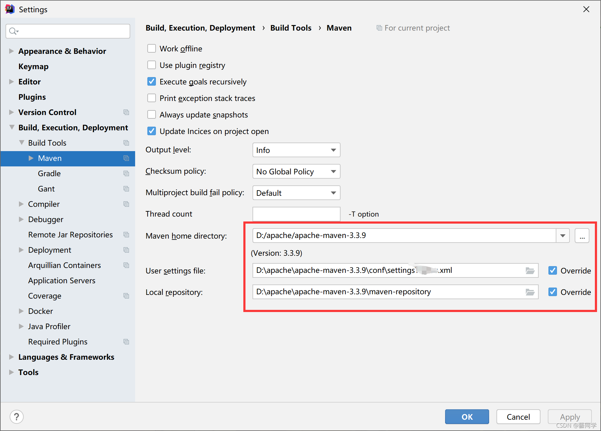Open the Checksum policy dropdown
The height and width of the screenshot is (431, 601).
pos(296,172)
